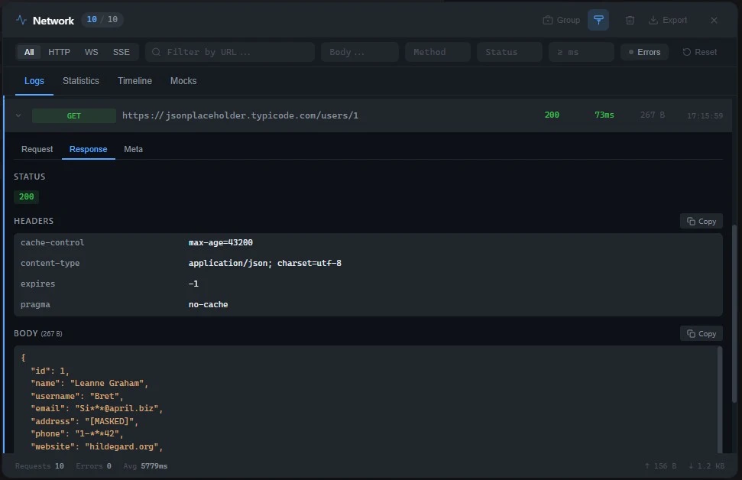The width and height of the screenshot is (742, 480).
Task: Copy the response headers
Action: [701, 221]
